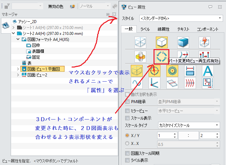This screenshot has width=226, height=165.
Task: Open the empty filter combo box in toolbar
Action: pos(27,6)
